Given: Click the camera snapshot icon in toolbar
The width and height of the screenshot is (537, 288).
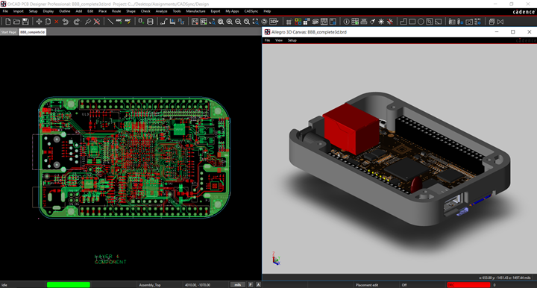Looking at the screenshot, I should (x=469, y=22).
